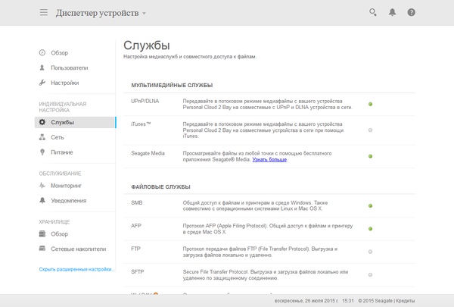
Task: Click the Питание power icon
Action: (x=42, y=152)
